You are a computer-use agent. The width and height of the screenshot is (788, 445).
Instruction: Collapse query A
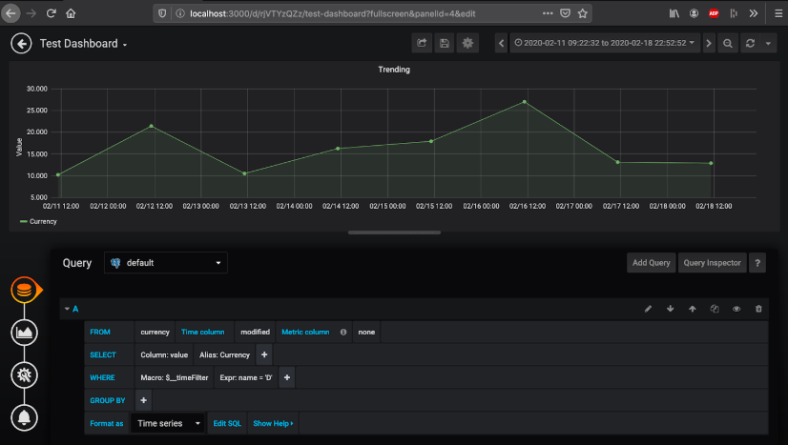pyautogui.click(x=67, y=309)
